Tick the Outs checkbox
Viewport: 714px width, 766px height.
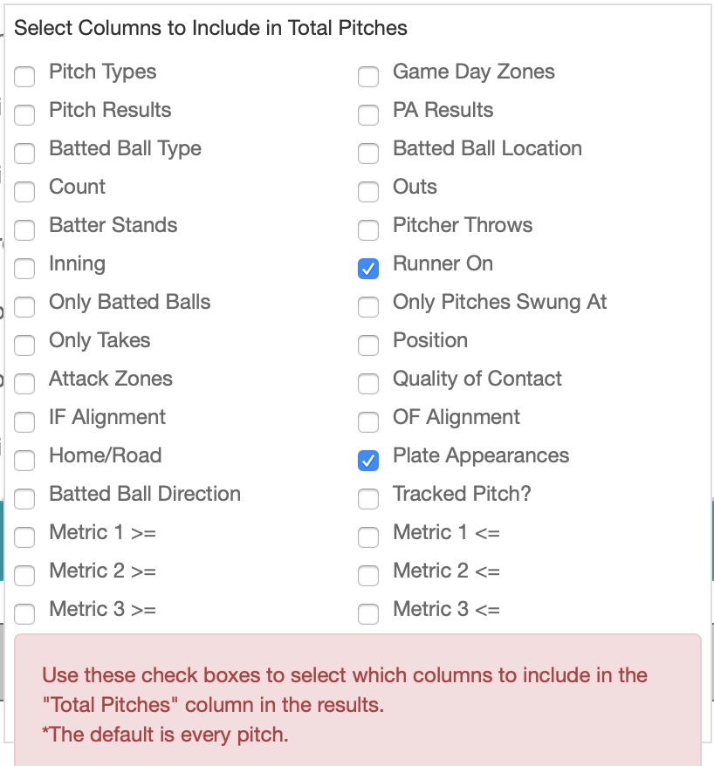(368, 191)
